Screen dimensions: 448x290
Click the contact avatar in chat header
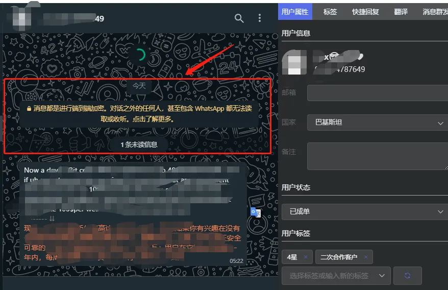(21, 18)
